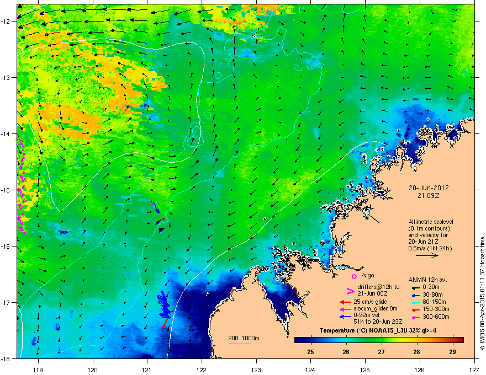
Task: Click the 0.5m/s velocity scale arrow
Action: pos(427,255)
